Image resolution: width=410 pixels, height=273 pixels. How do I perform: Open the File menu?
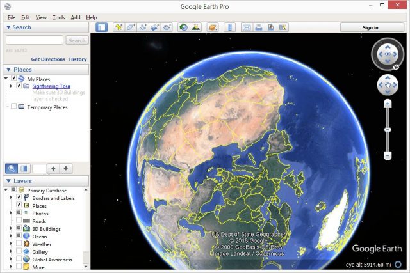point(12,17)
